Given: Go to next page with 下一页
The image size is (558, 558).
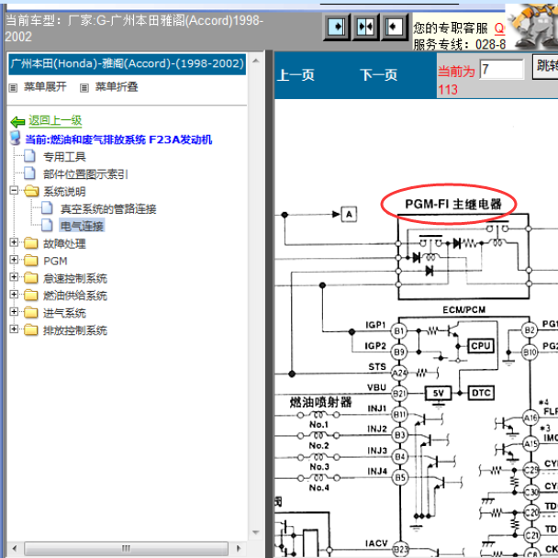Looking at the screenshot, I should click(x=378, y=75).
